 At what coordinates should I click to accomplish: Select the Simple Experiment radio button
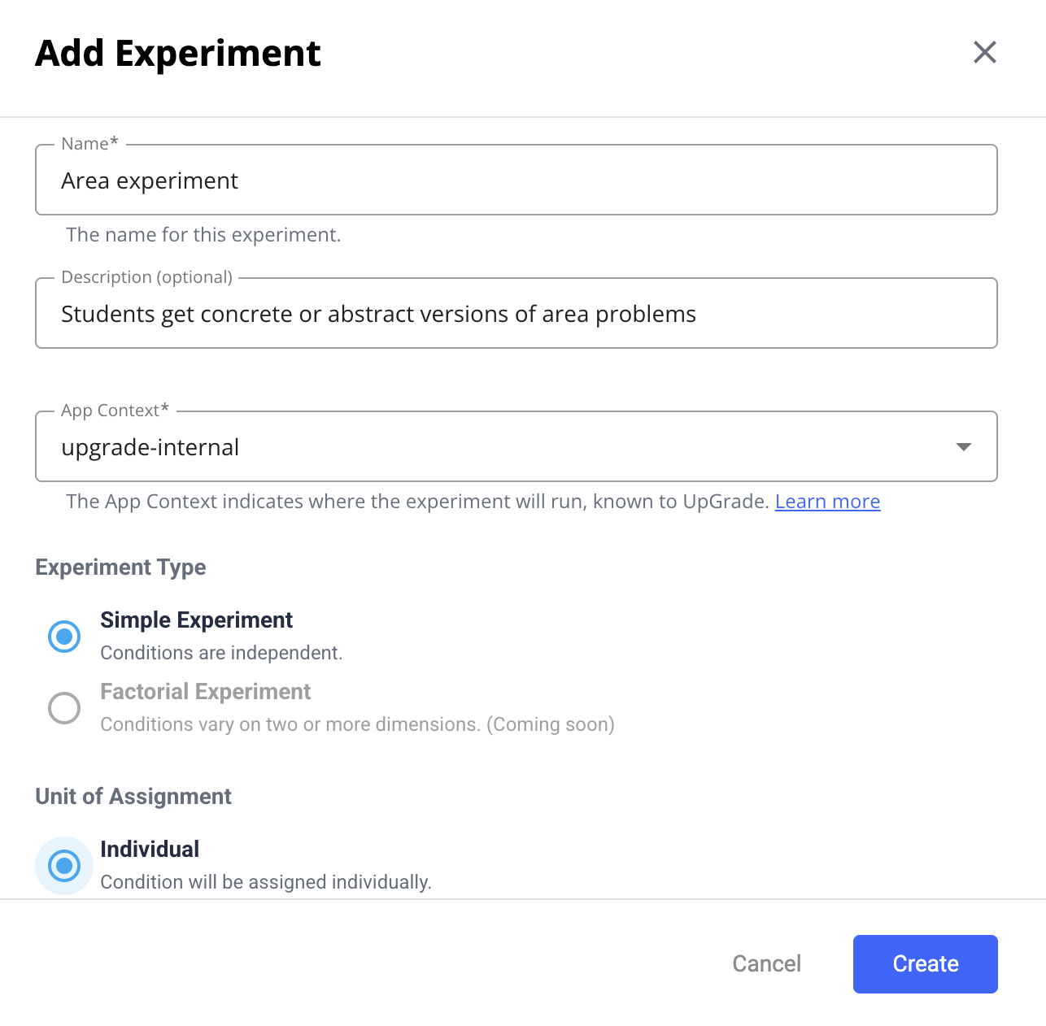pyautogui.click(x=64, y=636)
